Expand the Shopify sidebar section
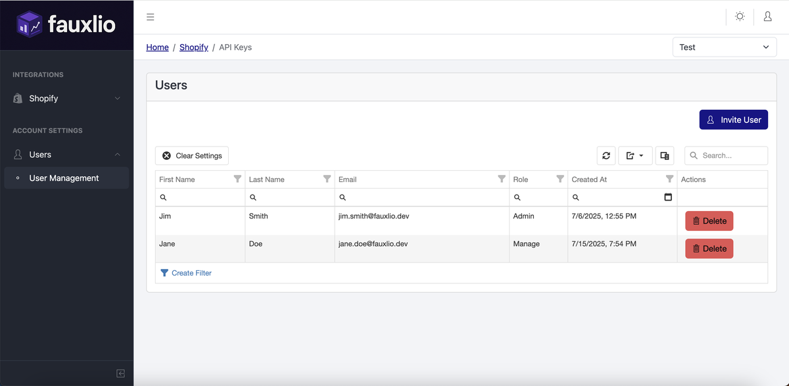 (66, 99)
